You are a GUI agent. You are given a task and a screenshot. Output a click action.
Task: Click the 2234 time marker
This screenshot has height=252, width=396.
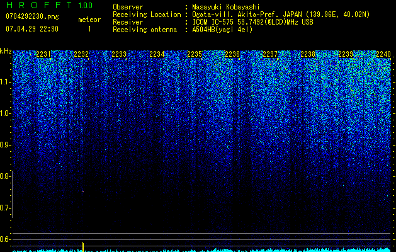(x=157, y=54)
